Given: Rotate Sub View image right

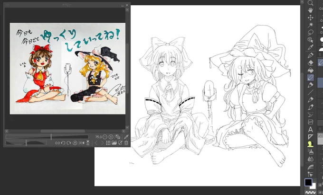Looking at the screenshot, I should pos(69,143).
